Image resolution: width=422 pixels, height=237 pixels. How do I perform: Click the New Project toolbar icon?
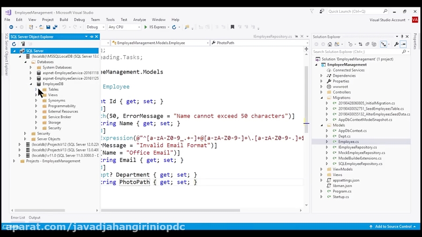coord(31,27)
